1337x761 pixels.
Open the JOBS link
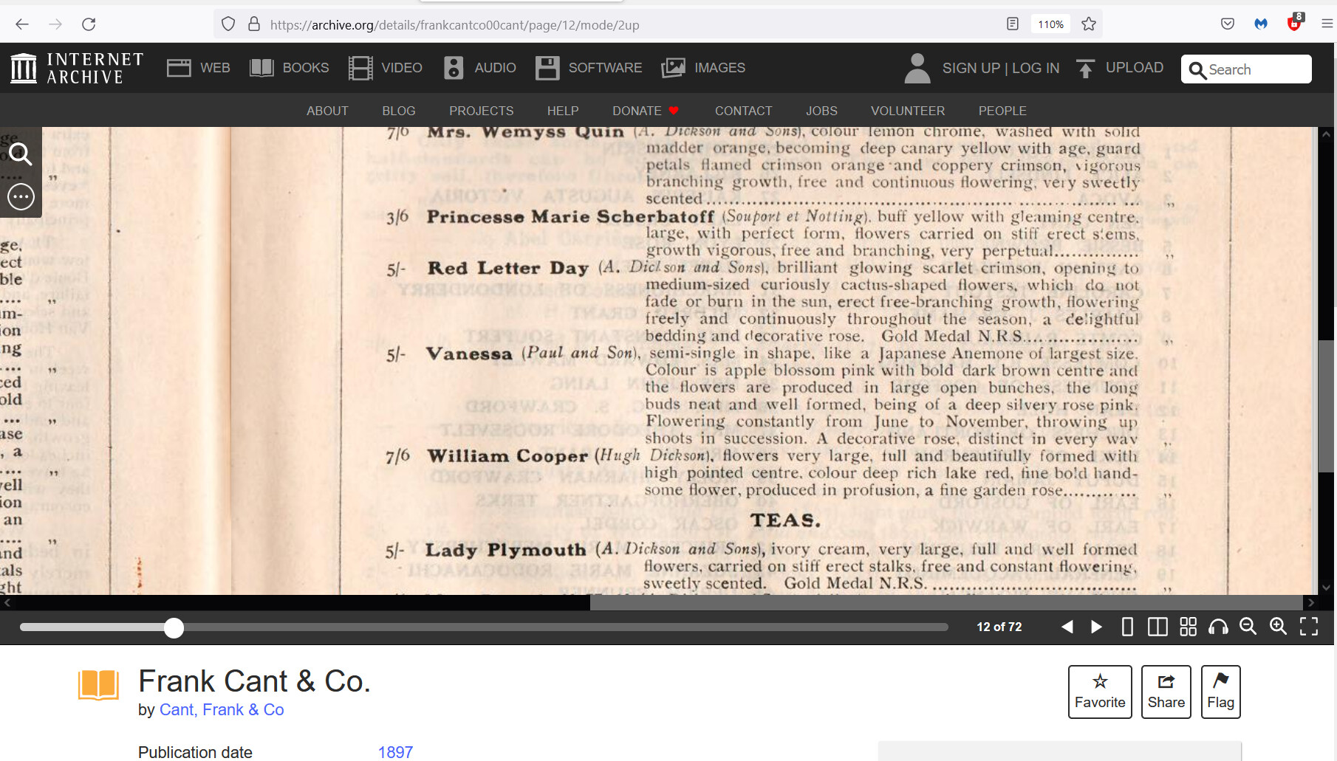click(821, 111)
